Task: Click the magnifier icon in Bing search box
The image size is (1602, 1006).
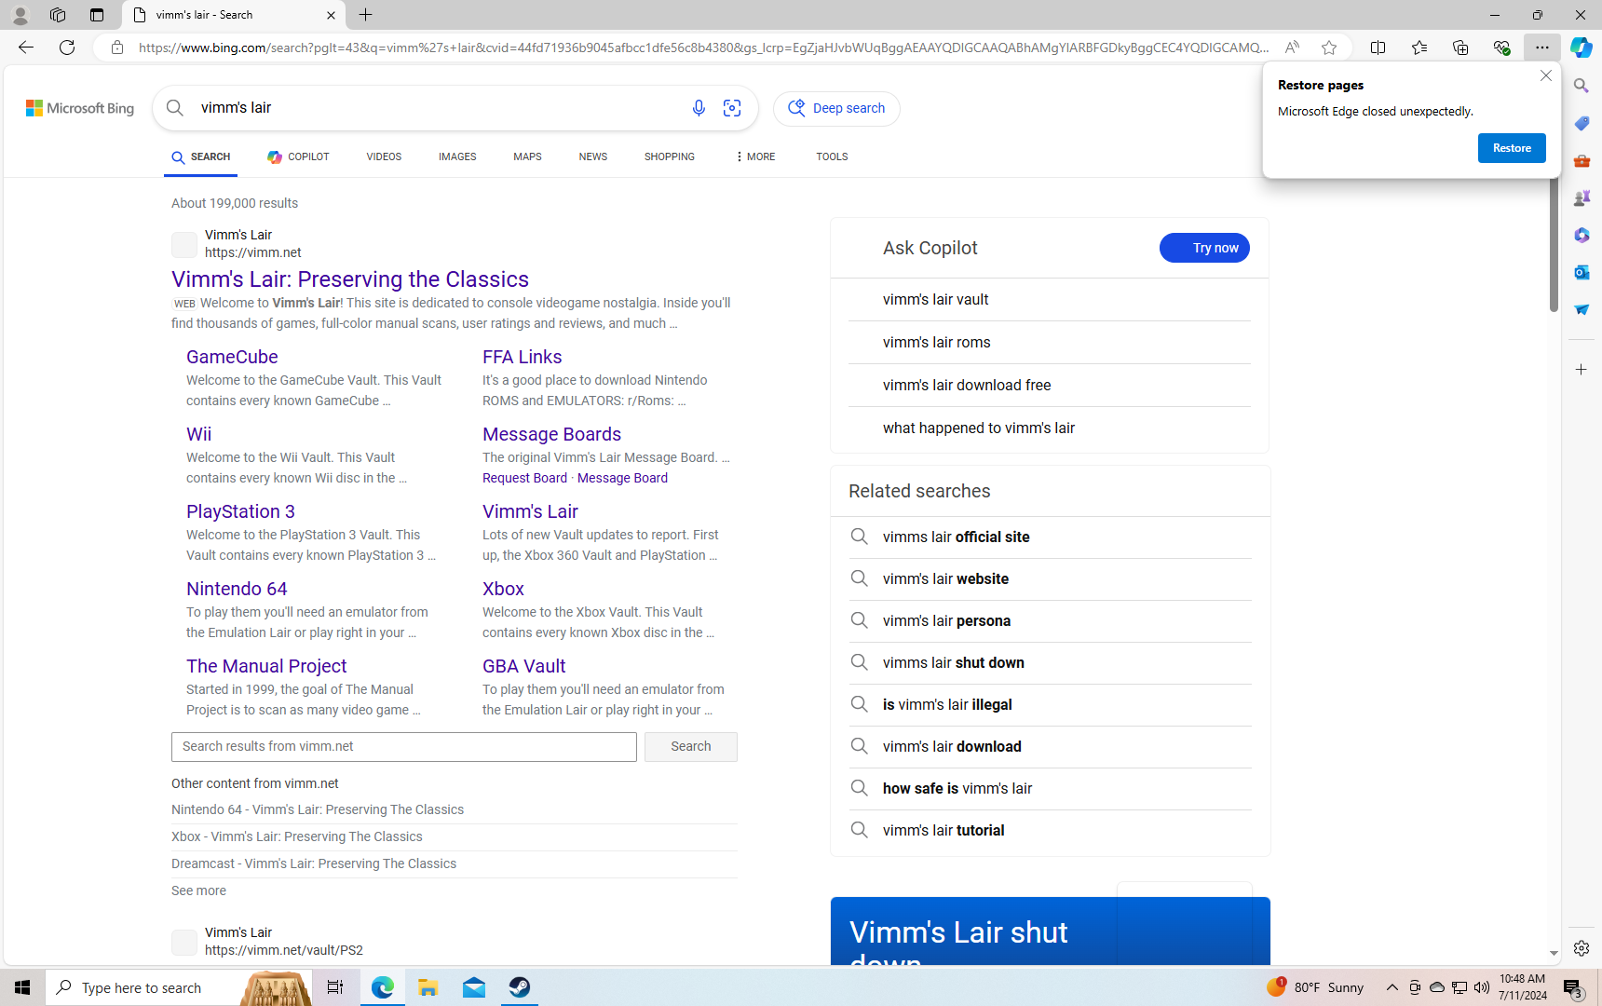Action: click(x=175, y=108)
